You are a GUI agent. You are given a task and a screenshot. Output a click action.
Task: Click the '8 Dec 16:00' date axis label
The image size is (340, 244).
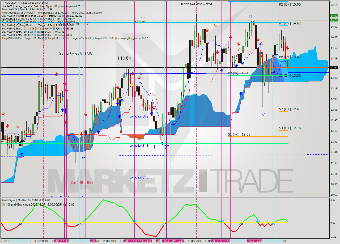tap(41, 241)
